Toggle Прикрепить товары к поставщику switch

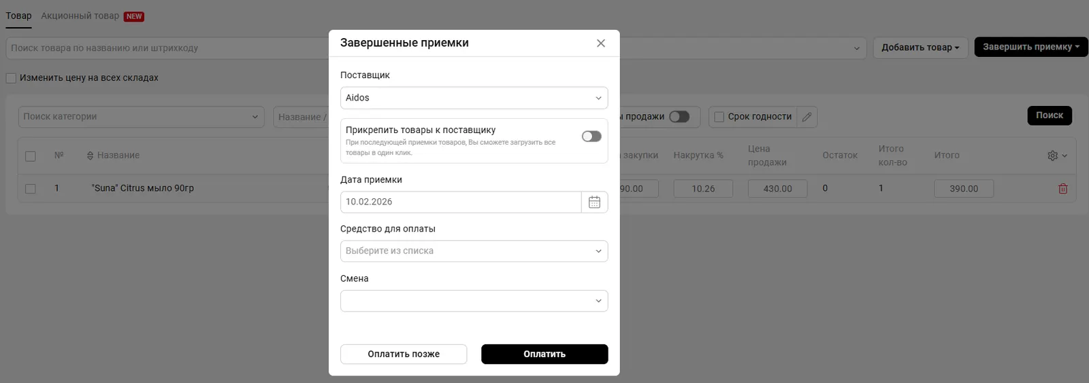pos(591,136)
